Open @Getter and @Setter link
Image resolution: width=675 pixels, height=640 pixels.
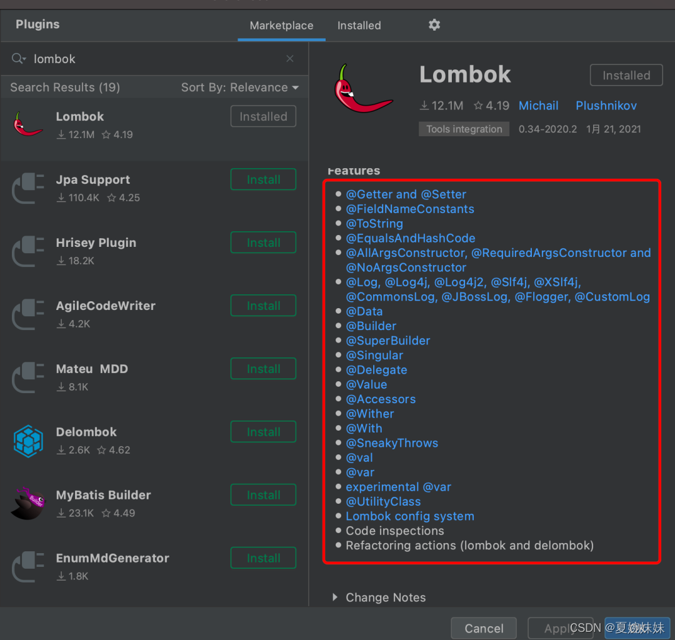[406, 194]
